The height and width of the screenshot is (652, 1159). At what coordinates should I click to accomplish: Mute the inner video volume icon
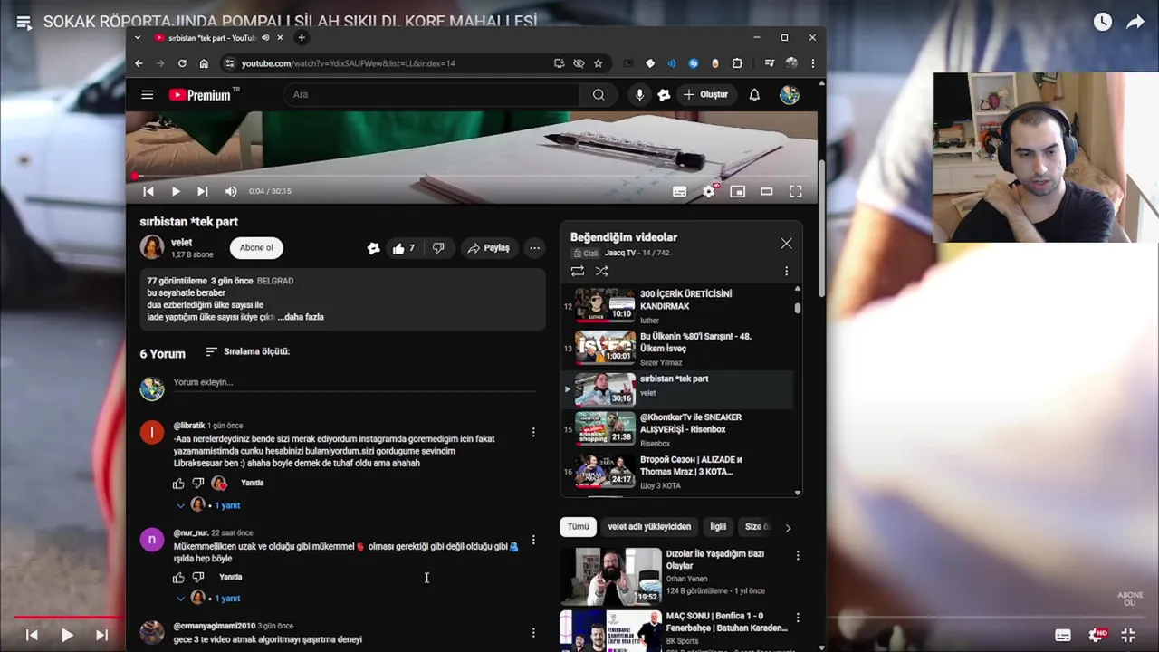pos(231,191)
